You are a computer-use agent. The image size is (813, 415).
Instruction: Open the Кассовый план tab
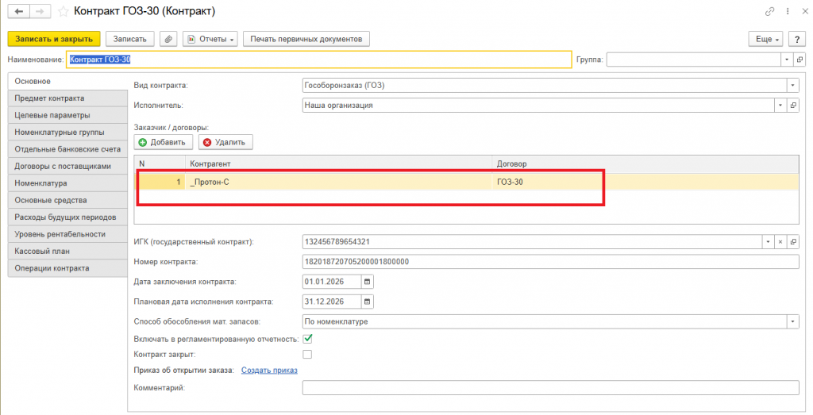pos(67,252)
